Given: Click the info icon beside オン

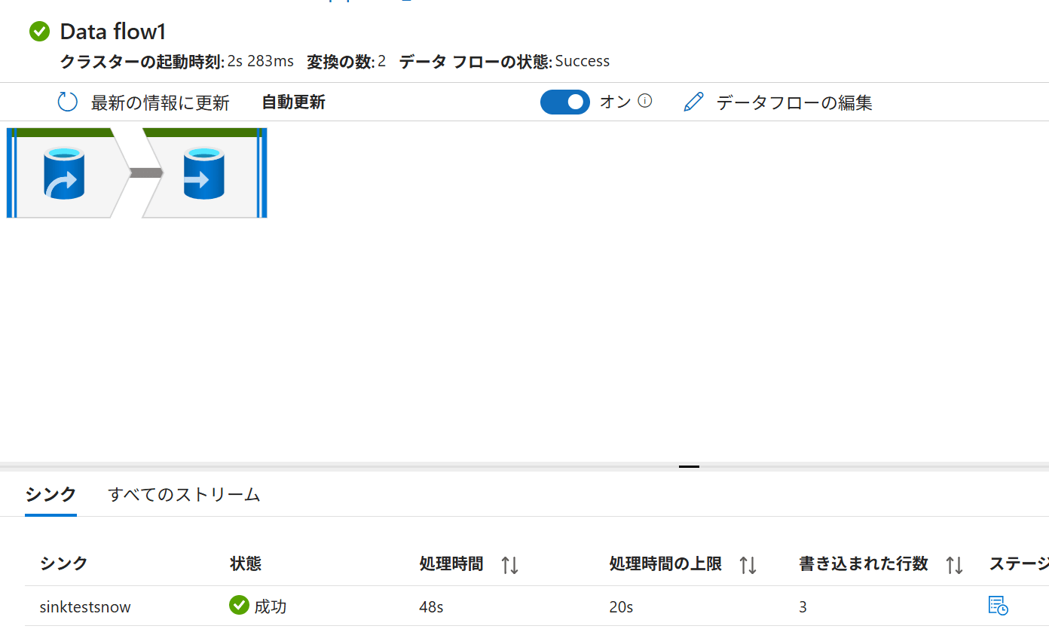Looking at the screenshot, I should (x=644, y=100).
